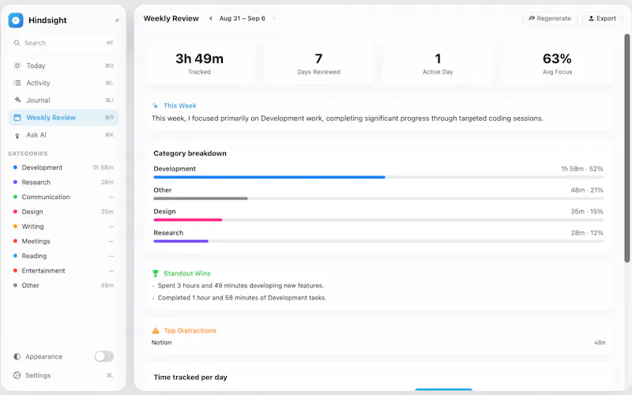Click the 3h 49m Tracked card
This screenshot has width=632, height=395.
[x=200, y=63]
